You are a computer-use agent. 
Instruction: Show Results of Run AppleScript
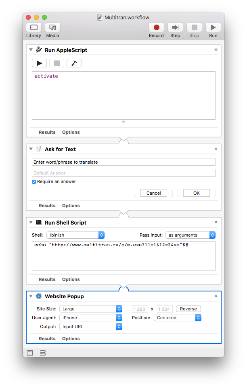(47, 132)
